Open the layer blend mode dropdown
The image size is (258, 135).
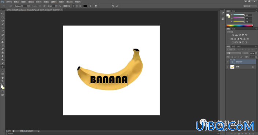pyautogui.click(x=233, y=53)
